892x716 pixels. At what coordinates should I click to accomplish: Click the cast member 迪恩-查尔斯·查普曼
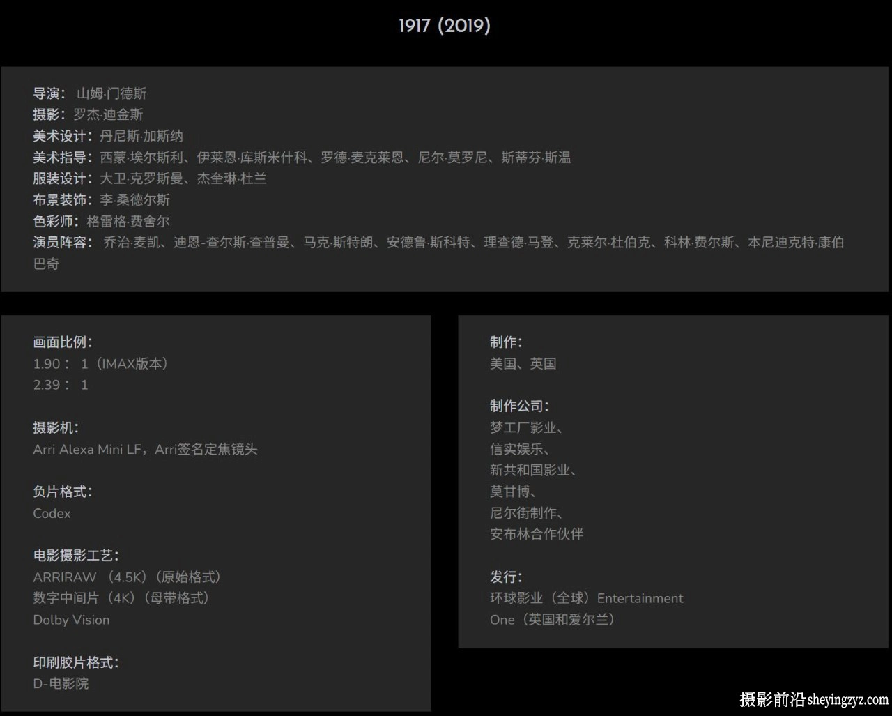click(231, 243)
